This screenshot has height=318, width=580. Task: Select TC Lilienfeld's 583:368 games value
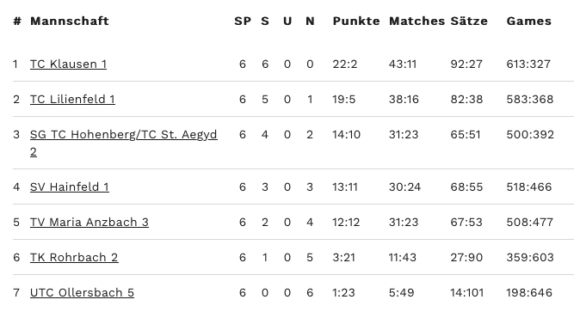[530, 99]
